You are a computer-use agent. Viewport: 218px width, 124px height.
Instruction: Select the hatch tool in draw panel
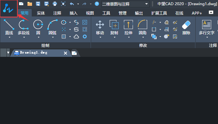coord(64,36)
